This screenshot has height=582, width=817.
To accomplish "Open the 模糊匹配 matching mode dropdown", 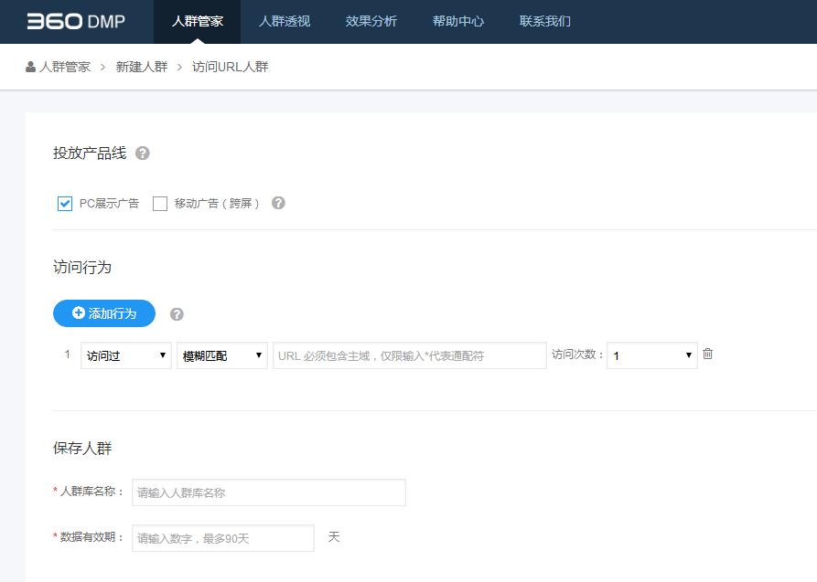I will (x=221, y=355).
